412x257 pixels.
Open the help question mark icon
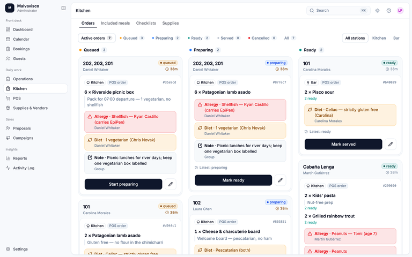click(x=389, y=11)
